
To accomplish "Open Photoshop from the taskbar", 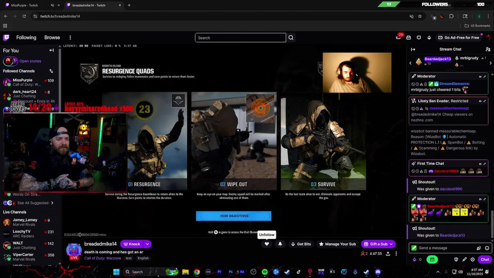I will (231, 272).
